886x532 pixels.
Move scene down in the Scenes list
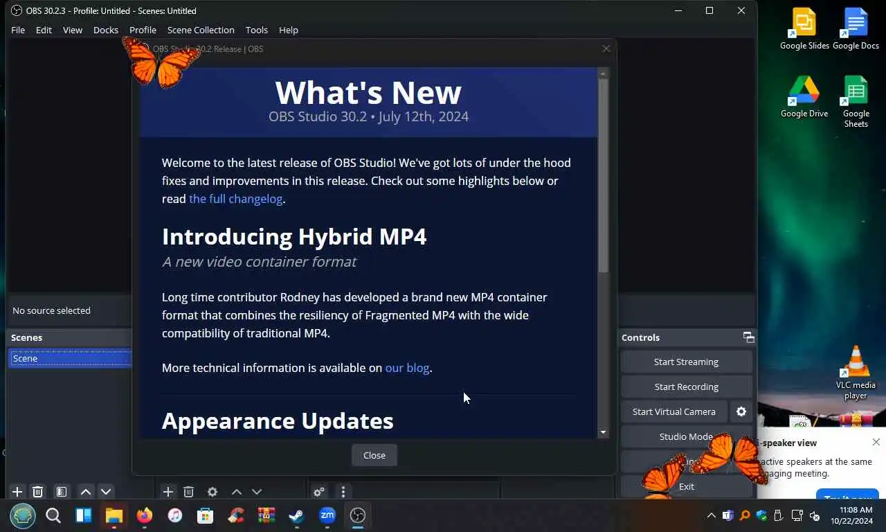pos(106,492)
